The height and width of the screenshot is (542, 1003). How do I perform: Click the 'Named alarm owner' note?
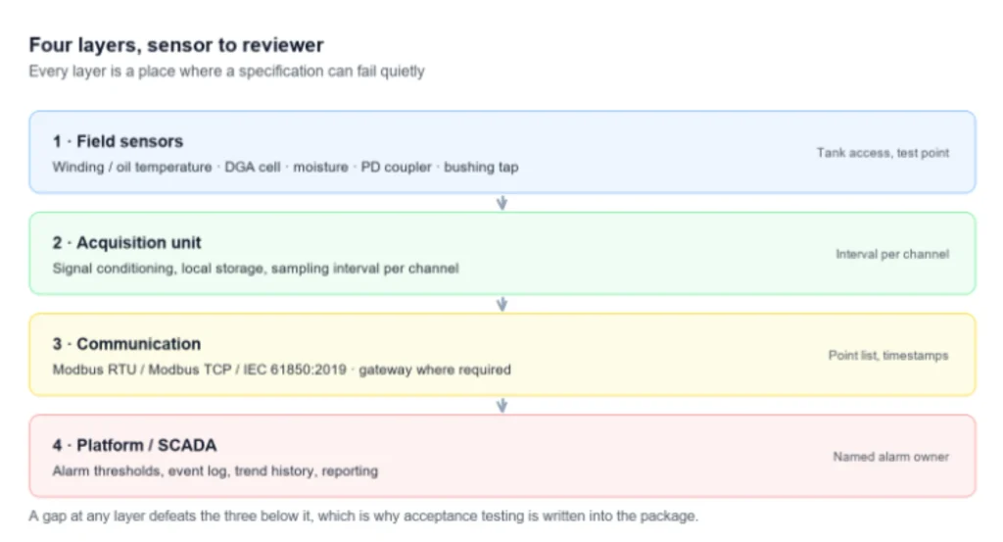(x=891, y=457)
